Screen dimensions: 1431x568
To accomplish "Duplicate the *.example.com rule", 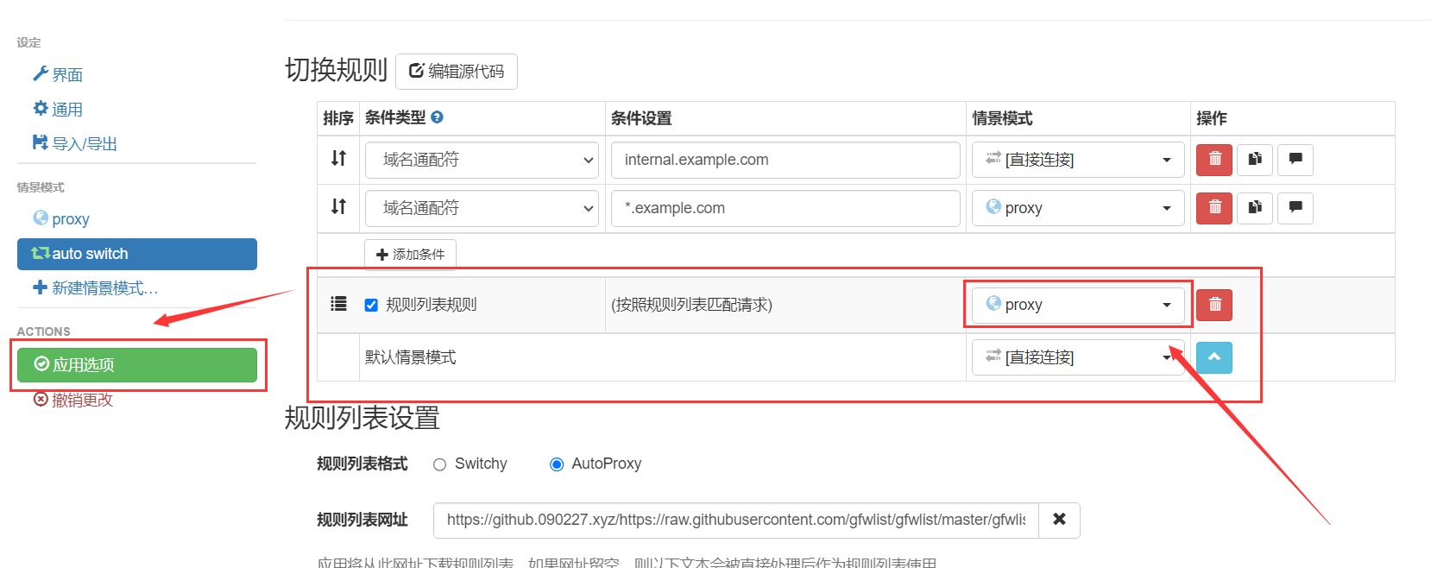I will click(1255, 208).
